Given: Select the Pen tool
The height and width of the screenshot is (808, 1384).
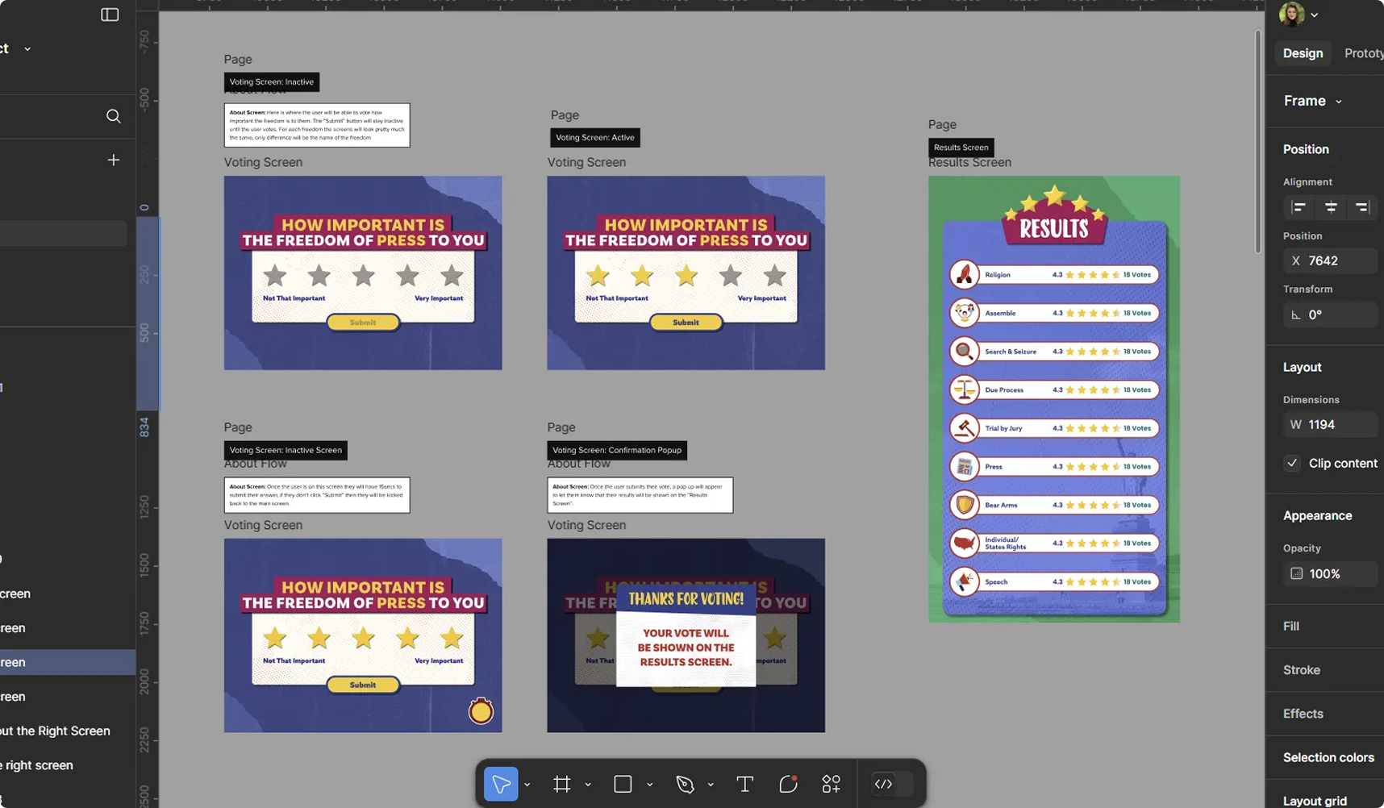Looking at the screenshot, I should click(685, 784).
